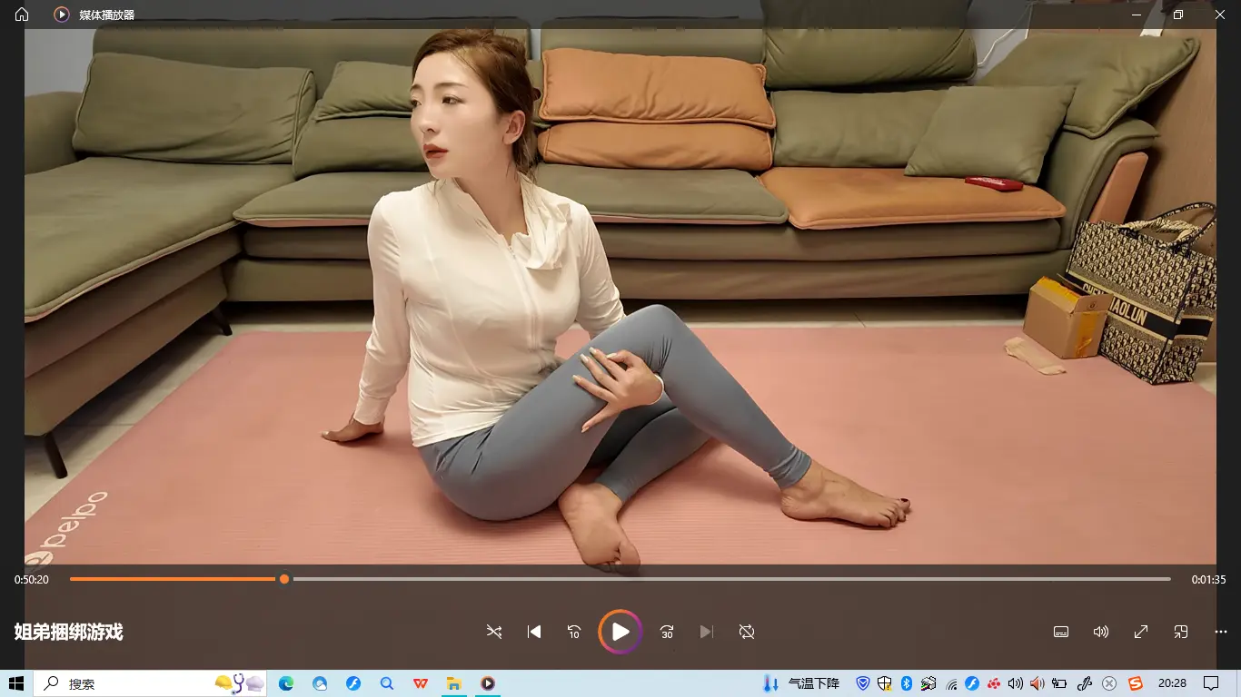Viewport: 1241px width, 697px height.
Task: Open Microsoft Edge from the taskbar
Action: coord(286,683)
